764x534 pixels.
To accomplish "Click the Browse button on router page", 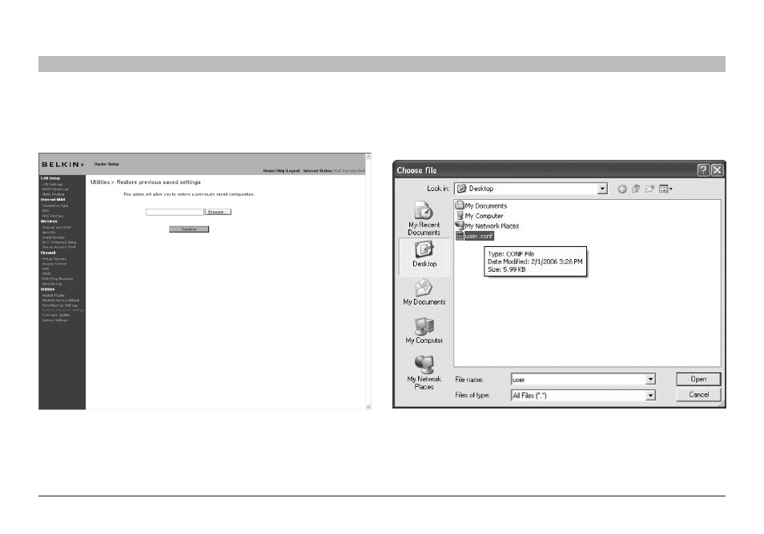I will [x=218, y=212].
